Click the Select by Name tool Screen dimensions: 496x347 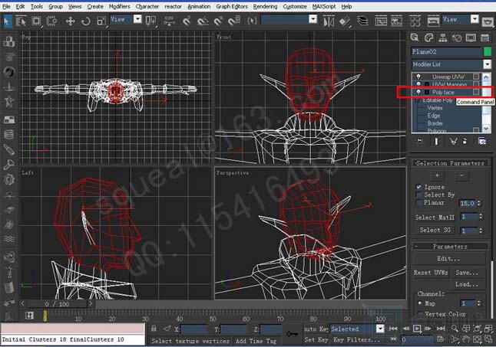coord(21,21)
